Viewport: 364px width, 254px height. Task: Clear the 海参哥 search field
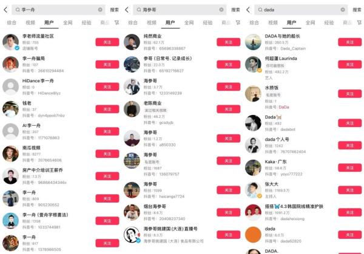[221, 10]
